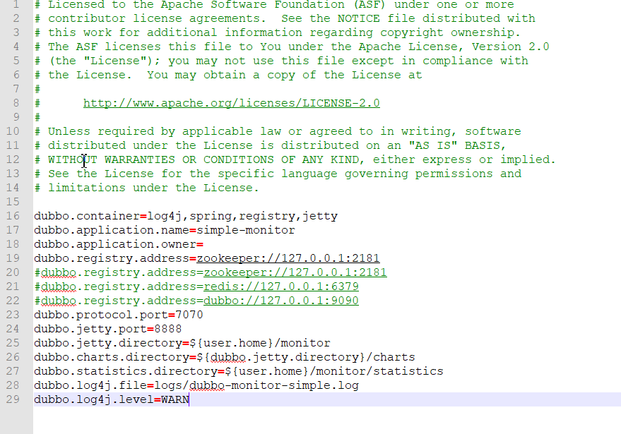Viewport: 621px width, 434px height.
Task: Click the port value '7070'
Action: [x=189, y=315]
